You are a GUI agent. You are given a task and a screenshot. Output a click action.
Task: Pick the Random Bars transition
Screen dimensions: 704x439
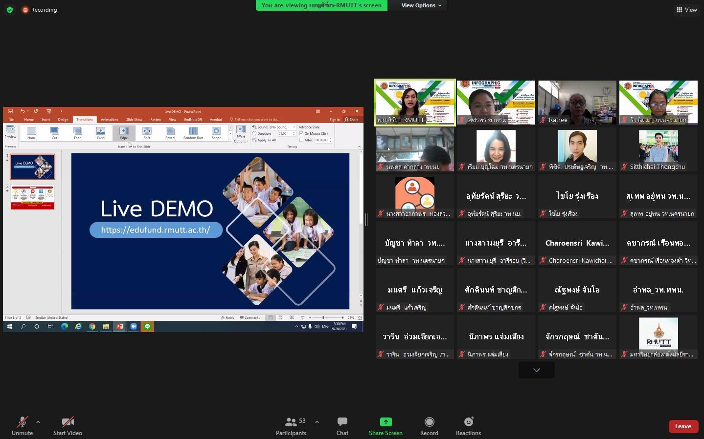(193, 133)
